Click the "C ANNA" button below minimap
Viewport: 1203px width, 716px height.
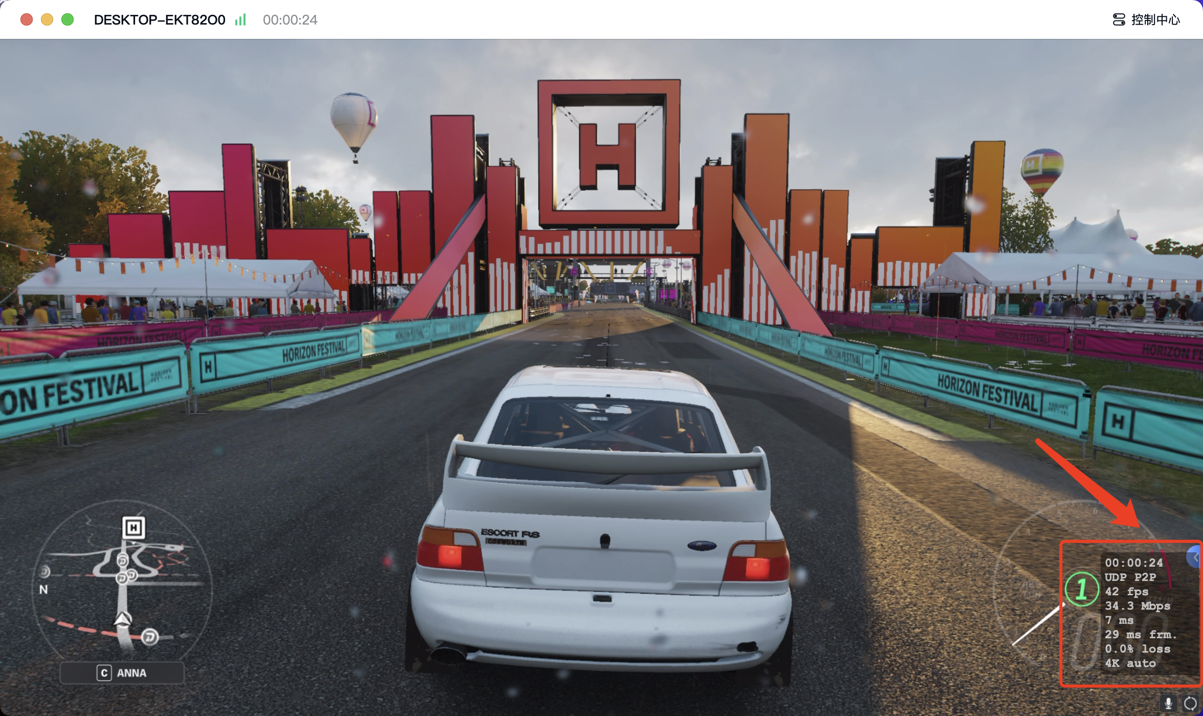coord(122,673)
